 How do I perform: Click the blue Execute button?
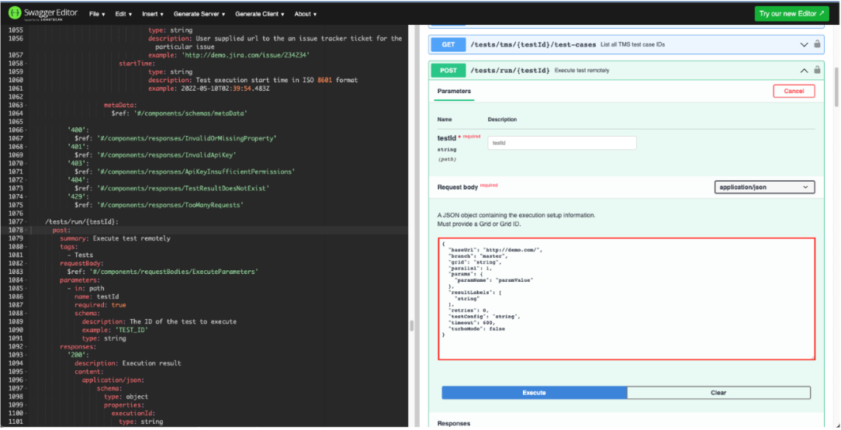click(535, 393)
